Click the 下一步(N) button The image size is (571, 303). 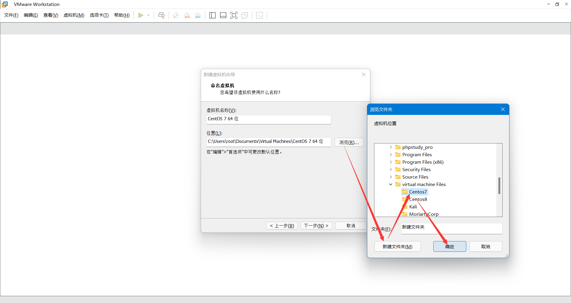316,226
